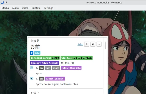Expand options with the chevron down button
Image resolution: width=146 pixels, height=94 pixels.
[99, 44]
